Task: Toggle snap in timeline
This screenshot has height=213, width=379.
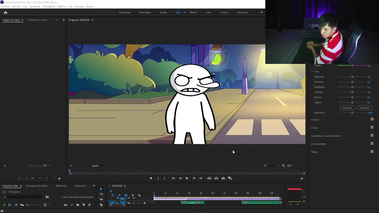Action: (x=119, y=196)
